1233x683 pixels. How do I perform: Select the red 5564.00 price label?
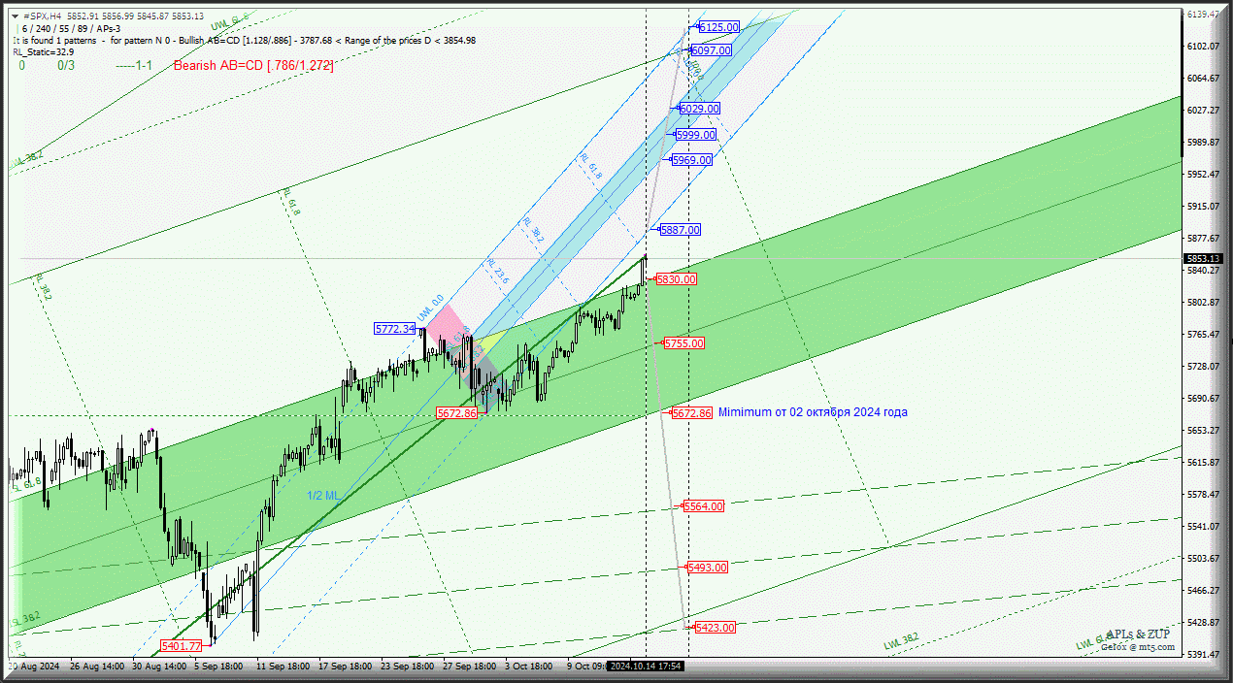pos(703,506)
